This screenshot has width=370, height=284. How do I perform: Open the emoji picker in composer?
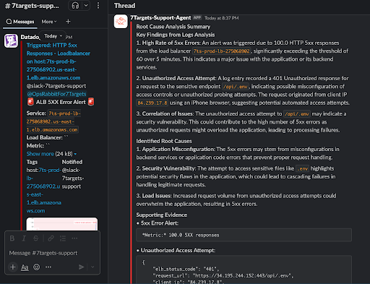pyautogui.click(x=37, y=267)
